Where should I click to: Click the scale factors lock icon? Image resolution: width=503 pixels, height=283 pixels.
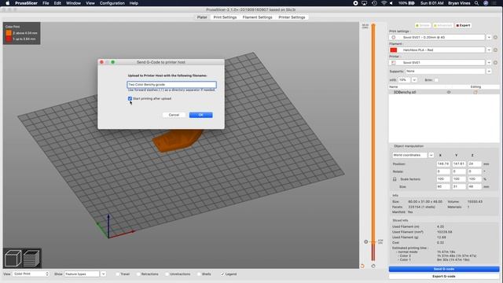395,179
